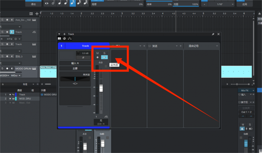Click the routing view icon in the Track window

(x=69, y=38)
